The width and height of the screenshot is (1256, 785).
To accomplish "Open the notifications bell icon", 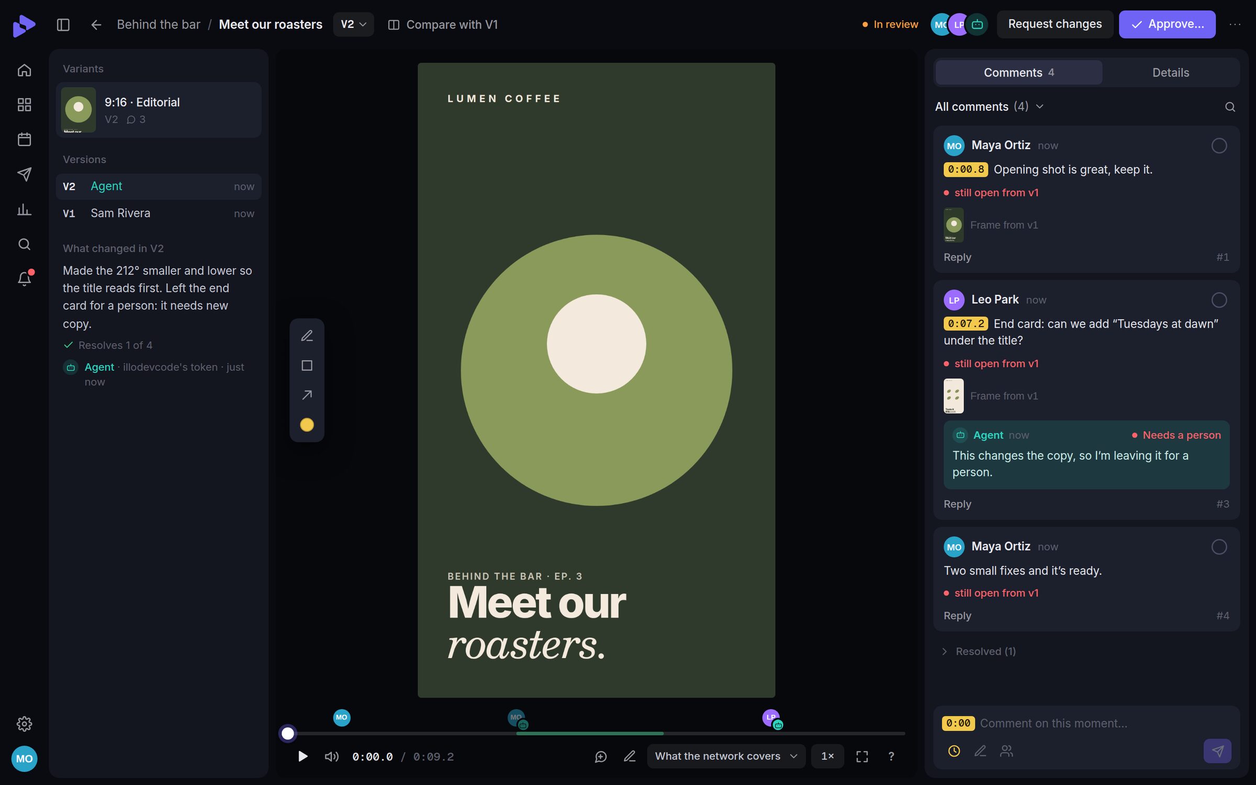I will click(x=24, y=278).
